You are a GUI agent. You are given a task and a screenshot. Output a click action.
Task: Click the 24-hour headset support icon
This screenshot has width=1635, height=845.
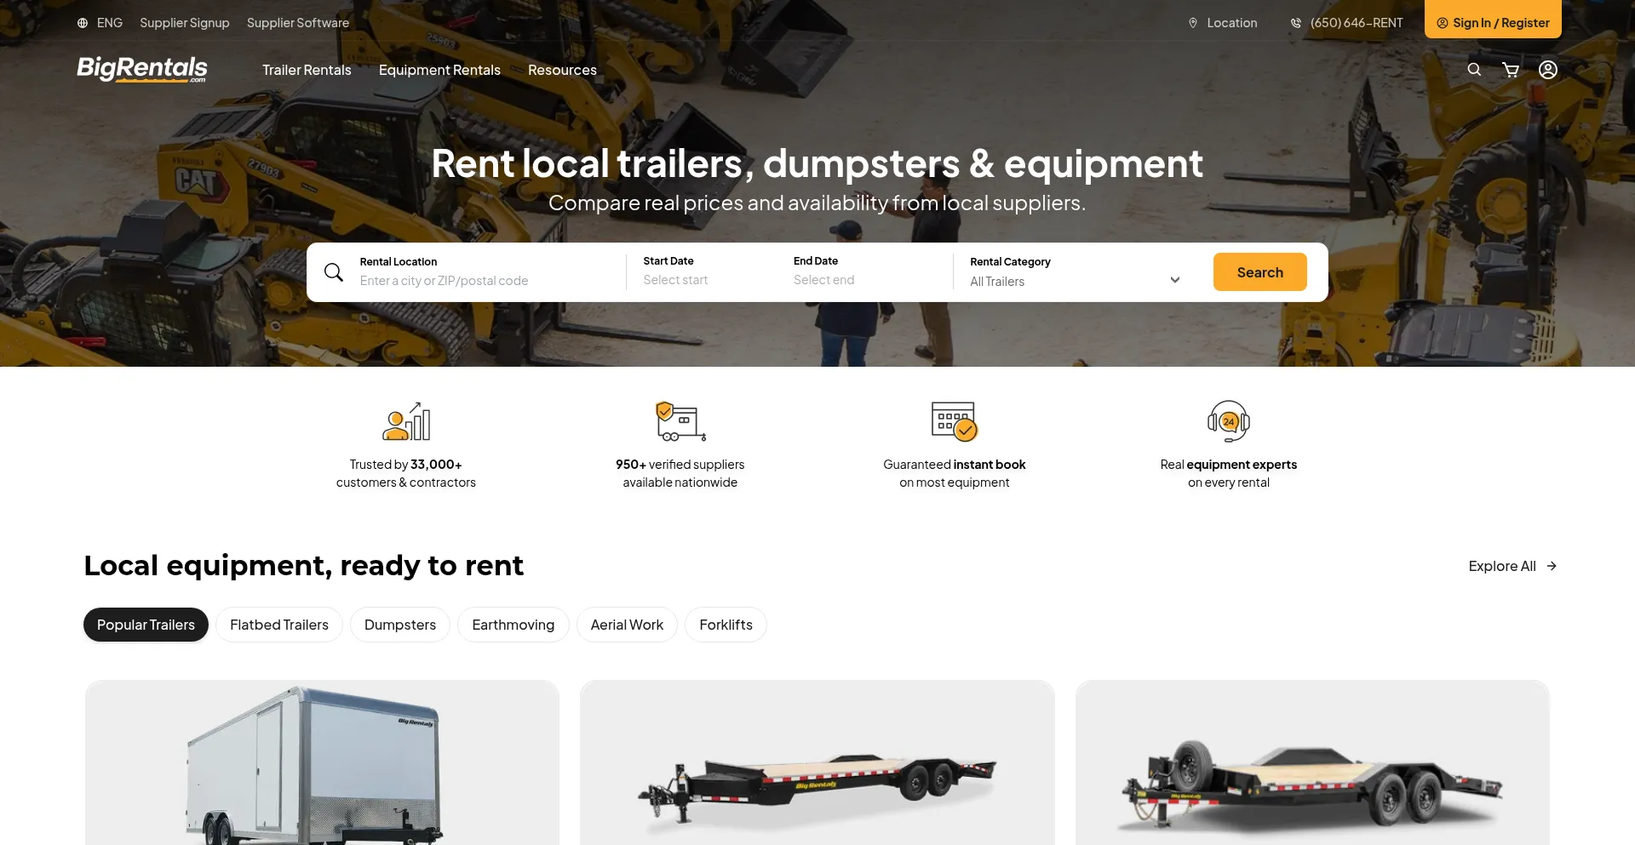point(1228,421)
